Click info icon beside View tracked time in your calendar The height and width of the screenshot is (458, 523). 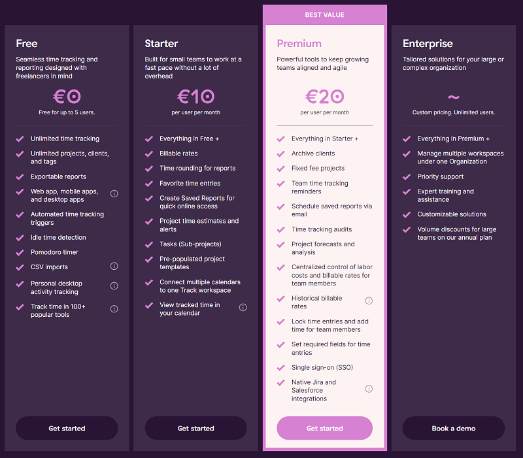[243, 307]
